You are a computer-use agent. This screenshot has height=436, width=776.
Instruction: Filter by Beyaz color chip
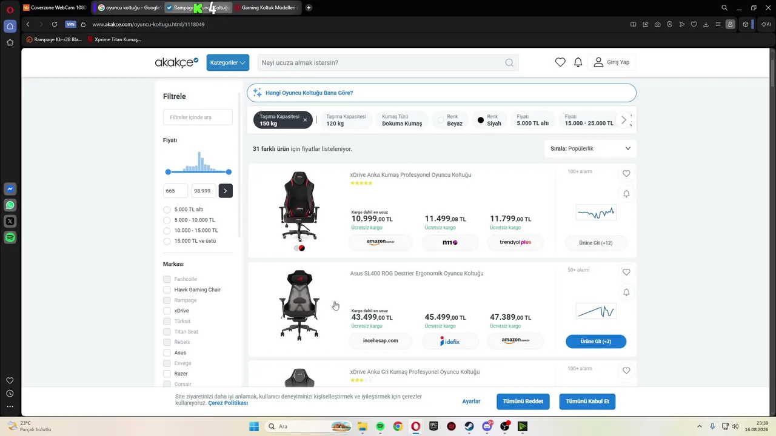coord(450,120)
